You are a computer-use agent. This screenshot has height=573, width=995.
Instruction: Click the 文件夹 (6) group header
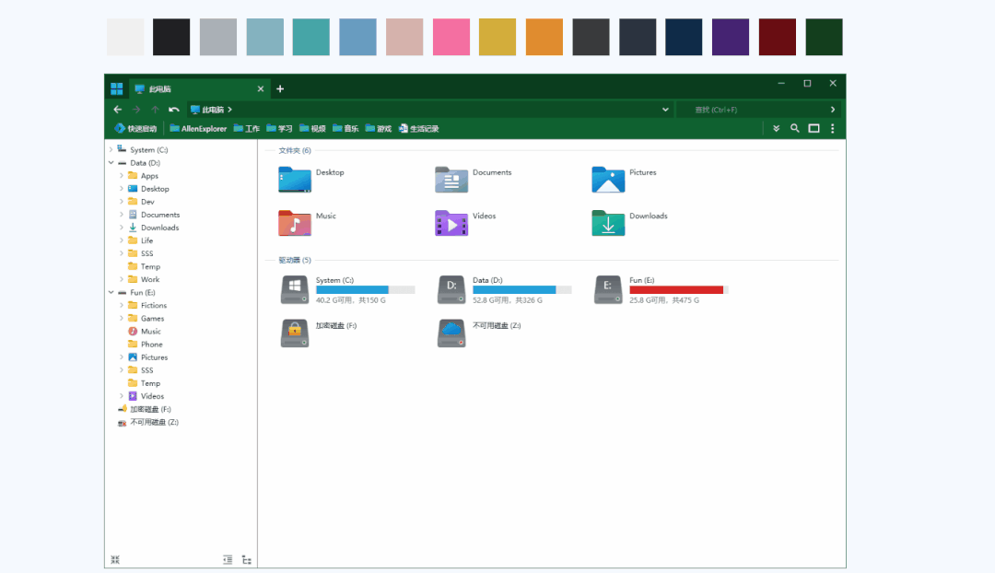click(x=295, y=150)
